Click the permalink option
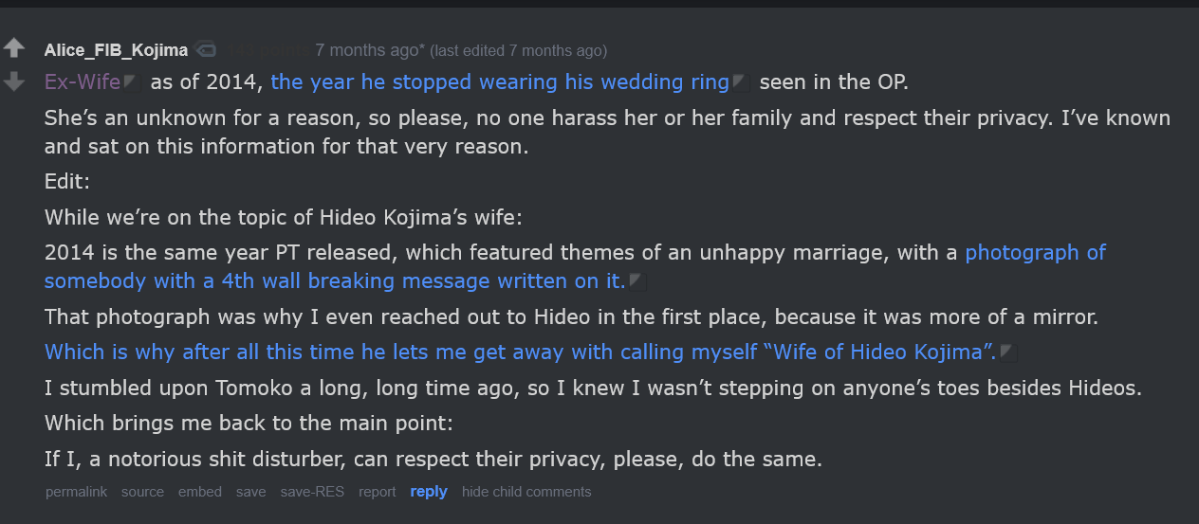 [76, 492]
